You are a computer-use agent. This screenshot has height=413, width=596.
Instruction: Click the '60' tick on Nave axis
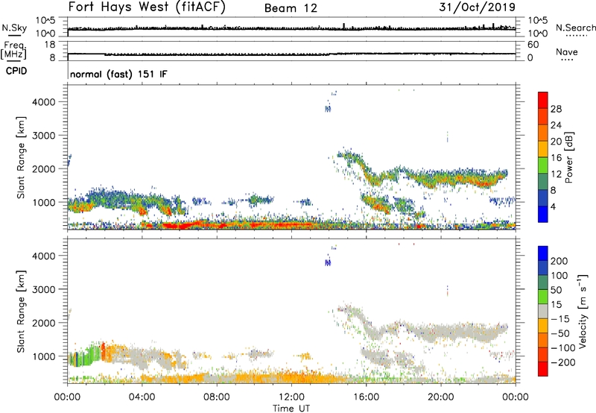533,45
